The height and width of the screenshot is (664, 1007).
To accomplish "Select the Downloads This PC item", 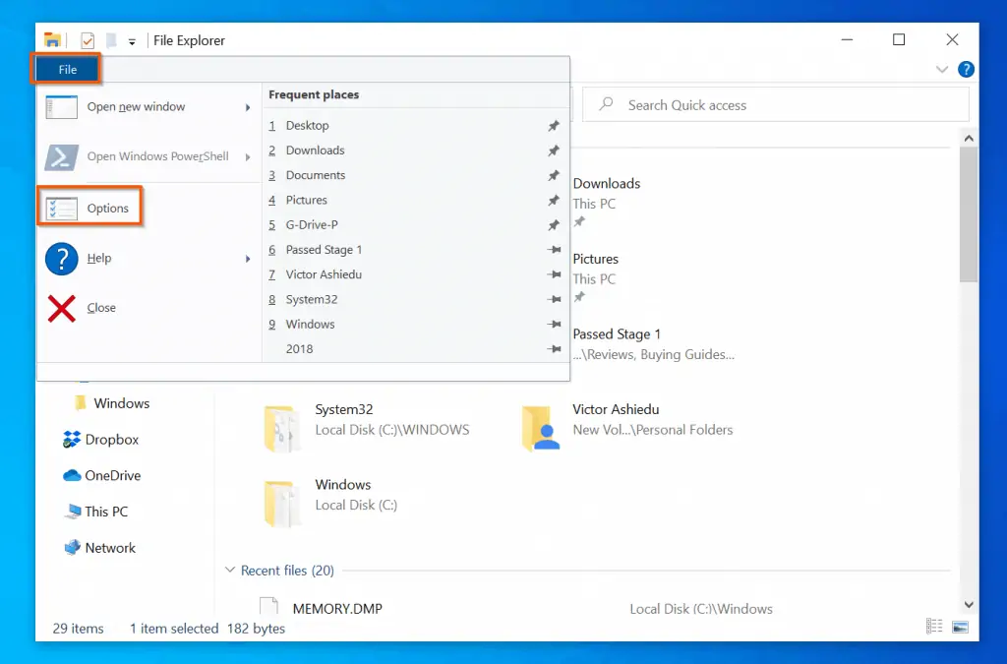I will point(607,202).
